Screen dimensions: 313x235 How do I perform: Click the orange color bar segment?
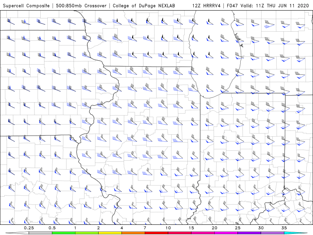[133, 233]
